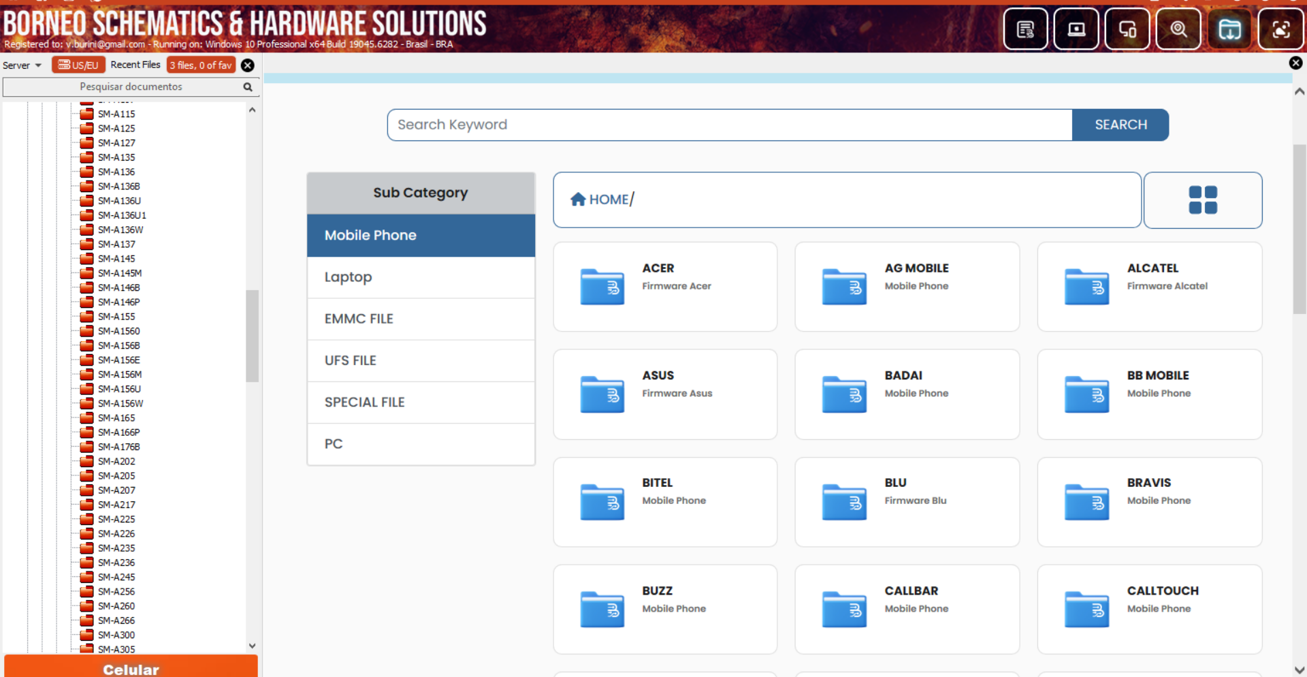Select SM-A205 tree item

(116, 476)
